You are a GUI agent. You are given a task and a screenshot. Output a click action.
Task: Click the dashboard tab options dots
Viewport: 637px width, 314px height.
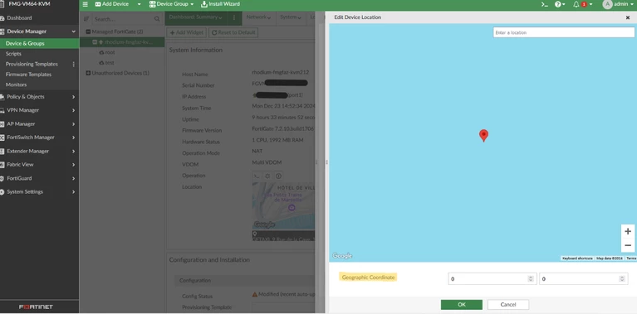click(x=234, y=17)
